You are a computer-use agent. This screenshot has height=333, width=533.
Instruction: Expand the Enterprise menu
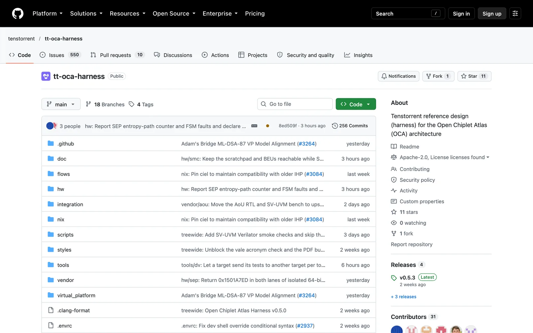(220, 14)
